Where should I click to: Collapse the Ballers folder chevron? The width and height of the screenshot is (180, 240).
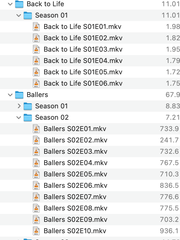coord(10,95)
